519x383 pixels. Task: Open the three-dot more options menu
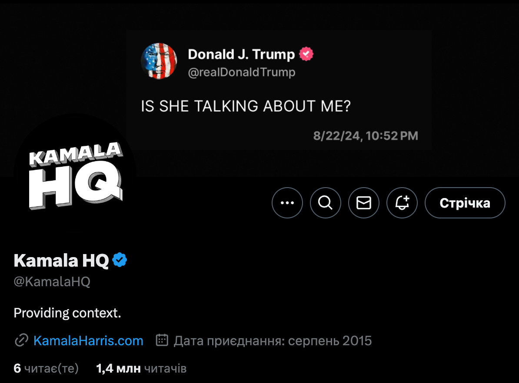pyautogui.click(x=287, y=203)
